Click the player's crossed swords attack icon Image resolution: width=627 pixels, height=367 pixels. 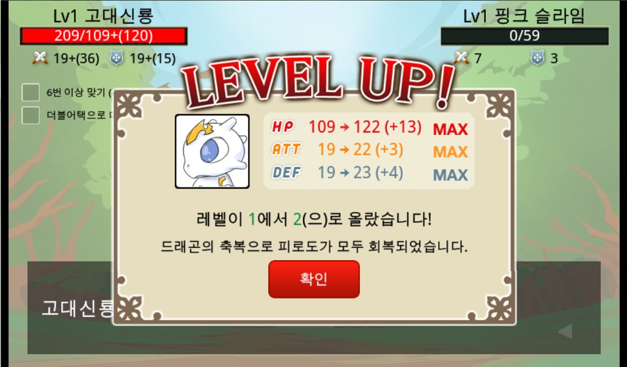[40, 59]
